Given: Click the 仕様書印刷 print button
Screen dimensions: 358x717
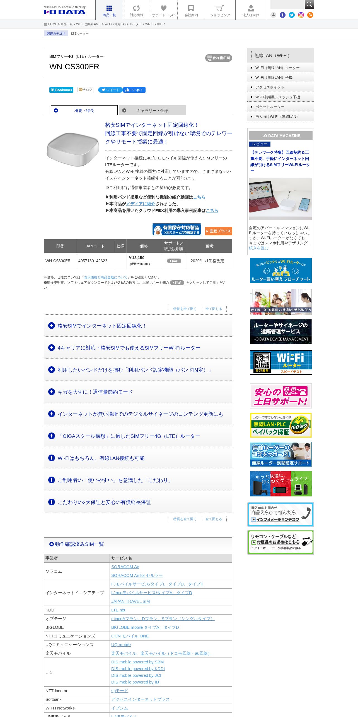Looking at the screenshot, I should [219, 58].
